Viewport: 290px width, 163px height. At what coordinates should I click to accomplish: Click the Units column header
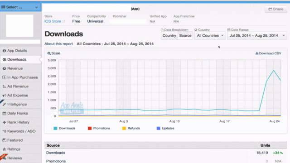[265, 145]
